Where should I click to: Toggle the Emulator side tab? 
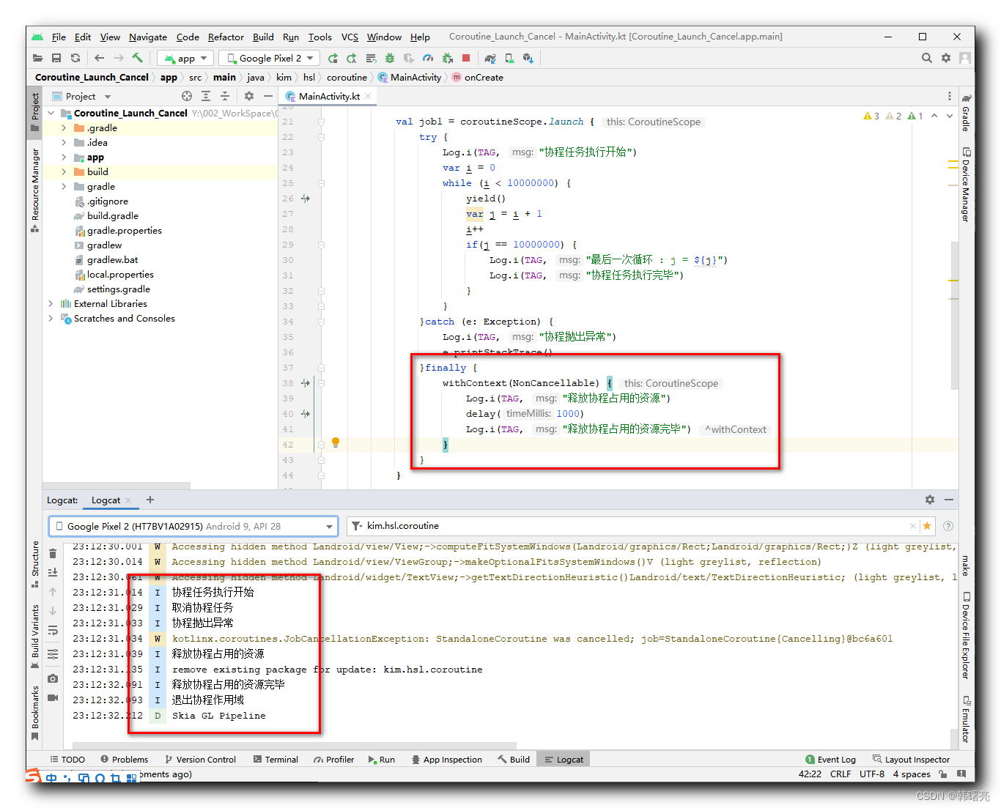click(x=967, y=719)
